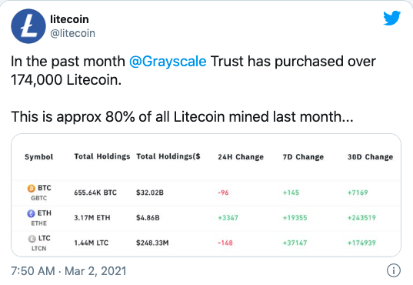Select the LTCN ticker label

pos(39,249)
